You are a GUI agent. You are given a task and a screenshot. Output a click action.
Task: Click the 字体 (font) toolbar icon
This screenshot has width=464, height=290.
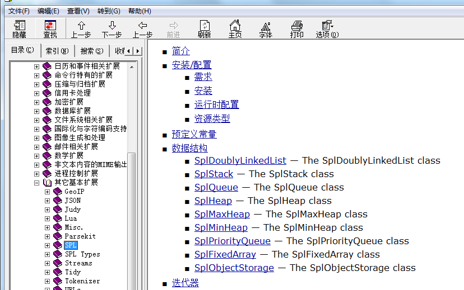pos(266,26)
